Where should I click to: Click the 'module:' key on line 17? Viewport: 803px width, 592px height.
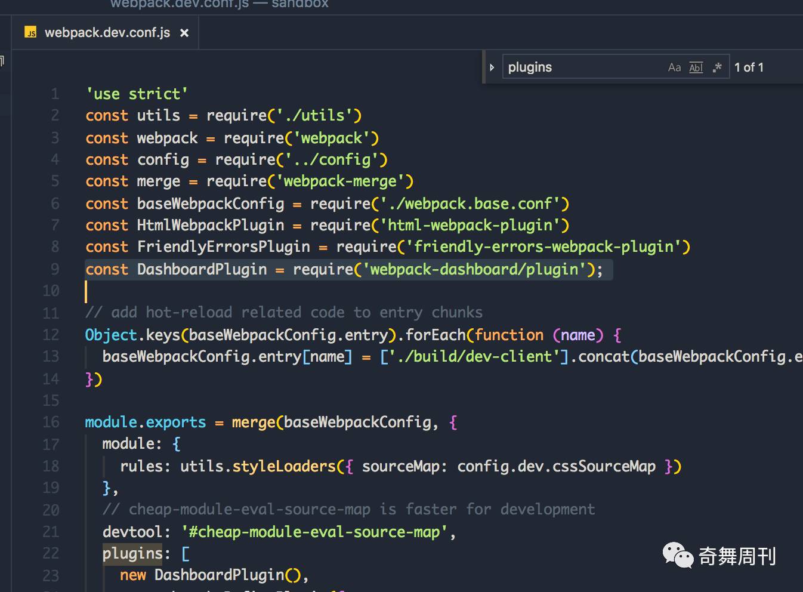tap(132, 444)
